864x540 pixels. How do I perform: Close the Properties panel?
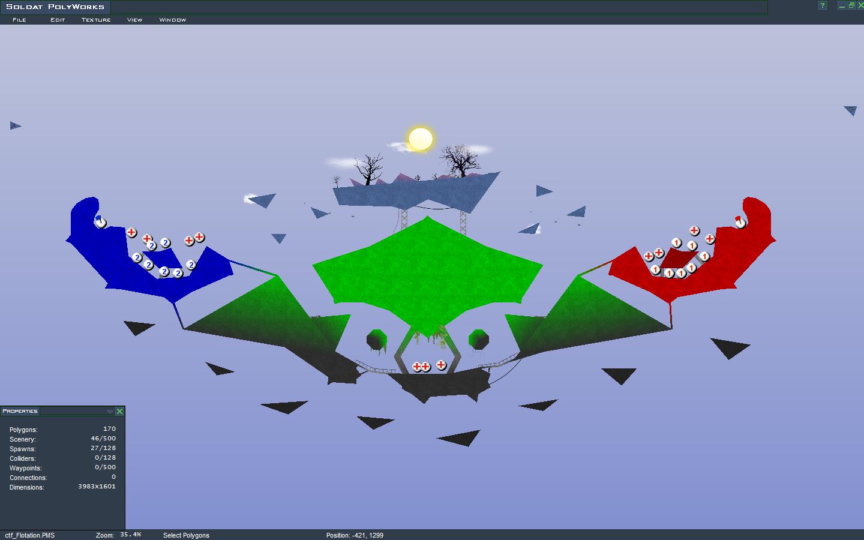119,411
